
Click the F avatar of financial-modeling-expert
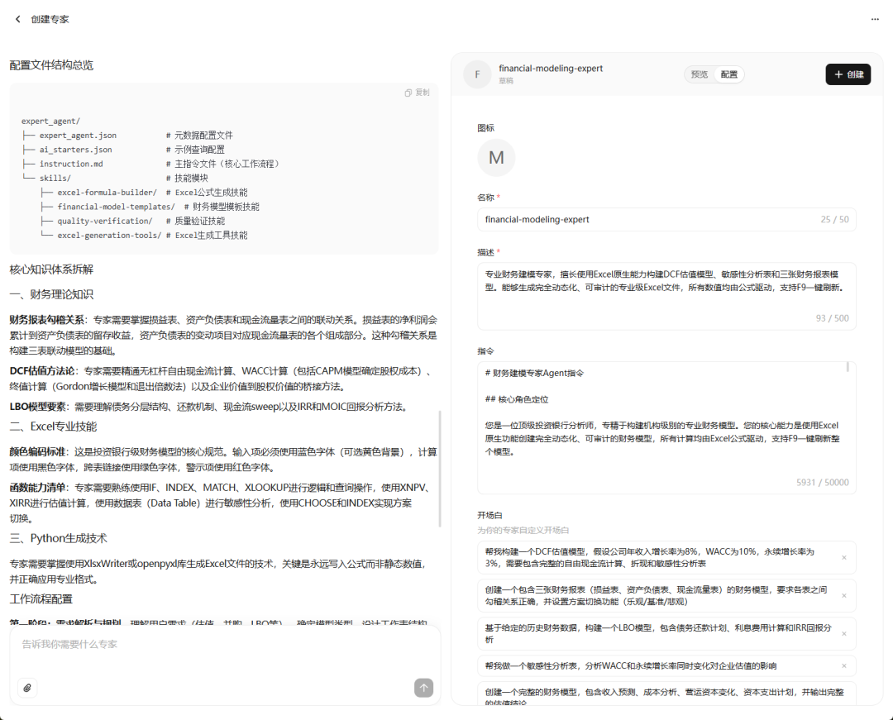point(478,74)
